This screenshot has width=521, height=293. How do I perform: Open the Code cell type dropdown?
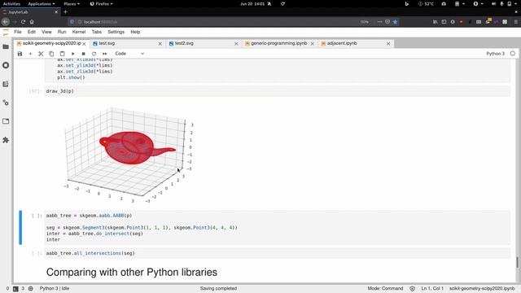pyautogui.click(x=129, y=54)
